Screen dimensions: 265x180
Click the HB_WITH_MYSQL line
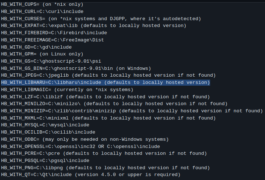click(x=45, y=125)
